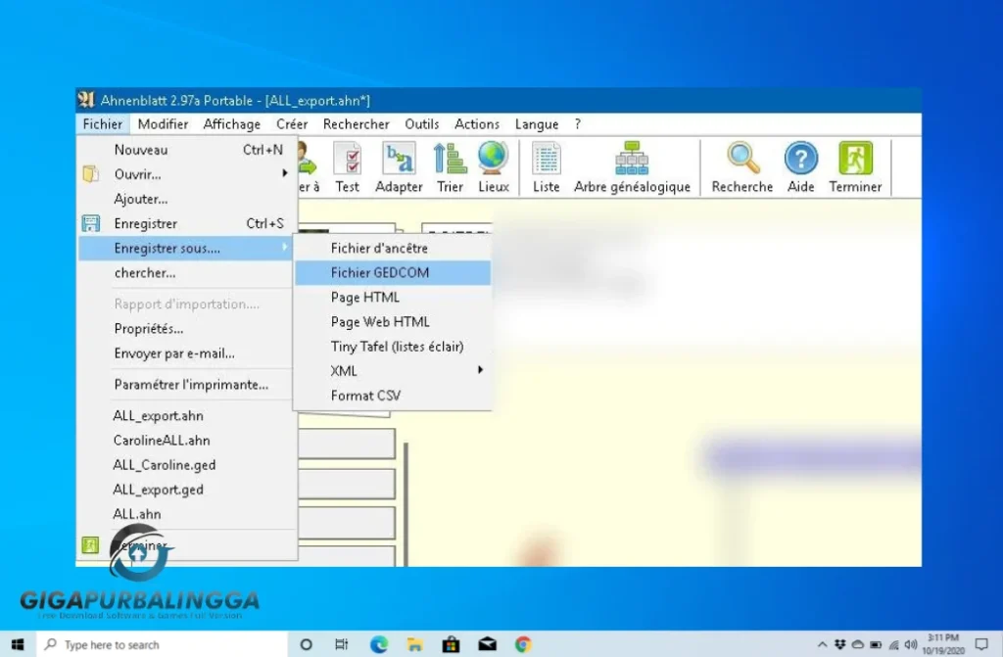Select the Test toolbar icon

click(348, 164)
